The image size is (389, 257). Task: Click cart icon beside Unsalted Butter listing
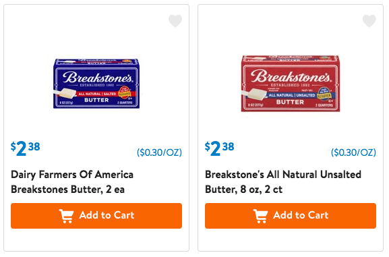(260, 216)
